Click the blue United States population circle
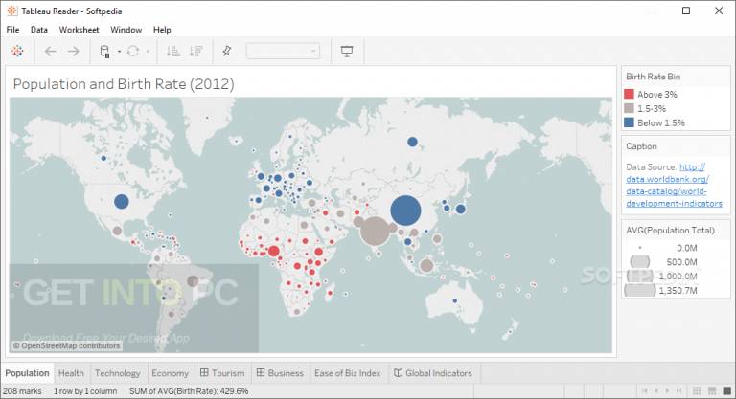Viewport: 736px width, 399px height. pyautogui.click(x=122, y=202)
